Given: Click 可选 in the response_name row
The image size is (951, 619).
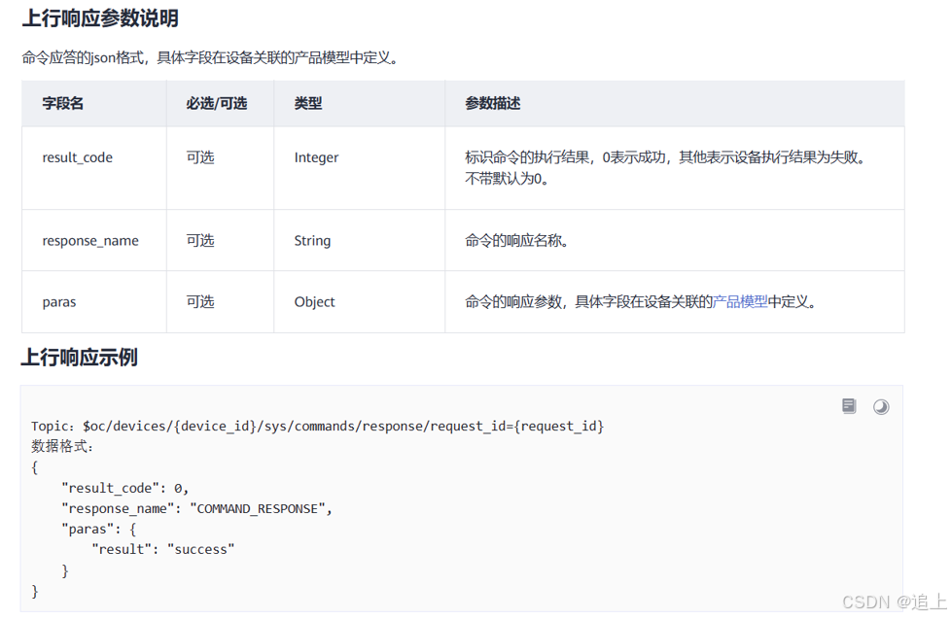Looking at the screenshot, I should click(x=200, y=241).
